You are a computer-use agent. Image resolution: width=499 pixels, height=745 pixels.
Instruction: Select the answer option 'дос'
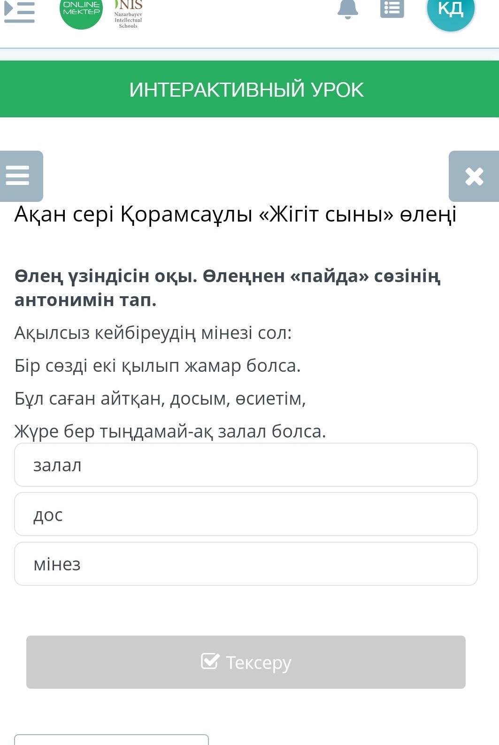click(x=246, y=514)
